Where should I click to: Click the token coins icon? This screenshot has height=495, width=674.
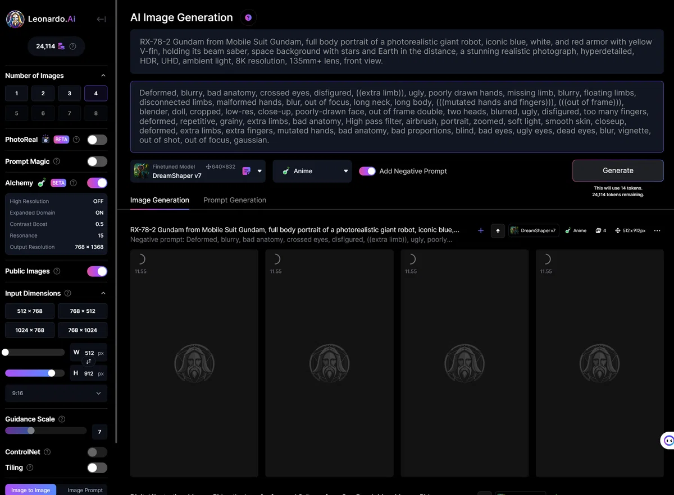(61, 47)
